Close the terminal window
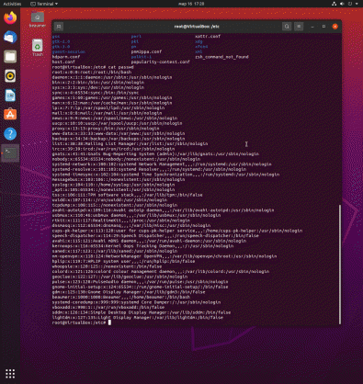 [335, 27]
